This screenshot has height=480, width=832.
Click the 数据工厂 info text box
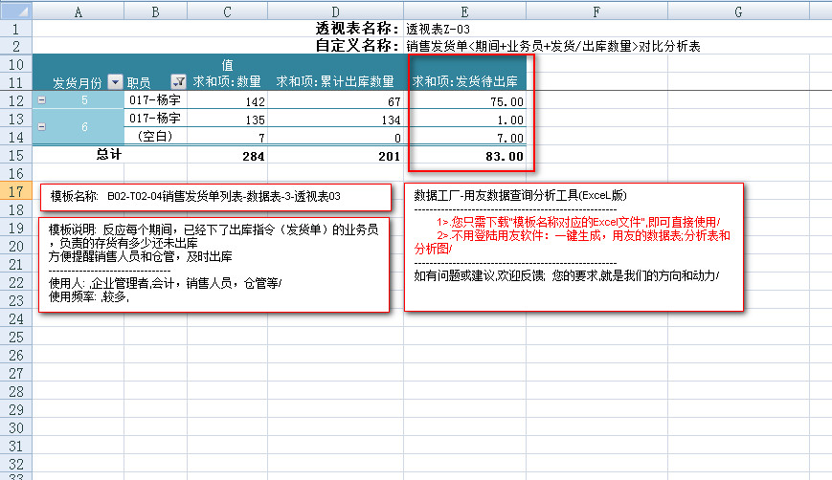point(573,247)
